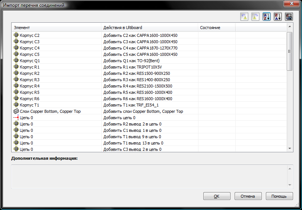Select chip icon in 'C3 вывод 2' net row

[x=16, y=149]
